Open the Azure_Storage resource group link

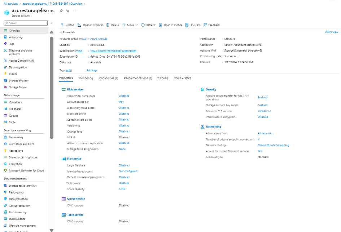click(99, 39)
